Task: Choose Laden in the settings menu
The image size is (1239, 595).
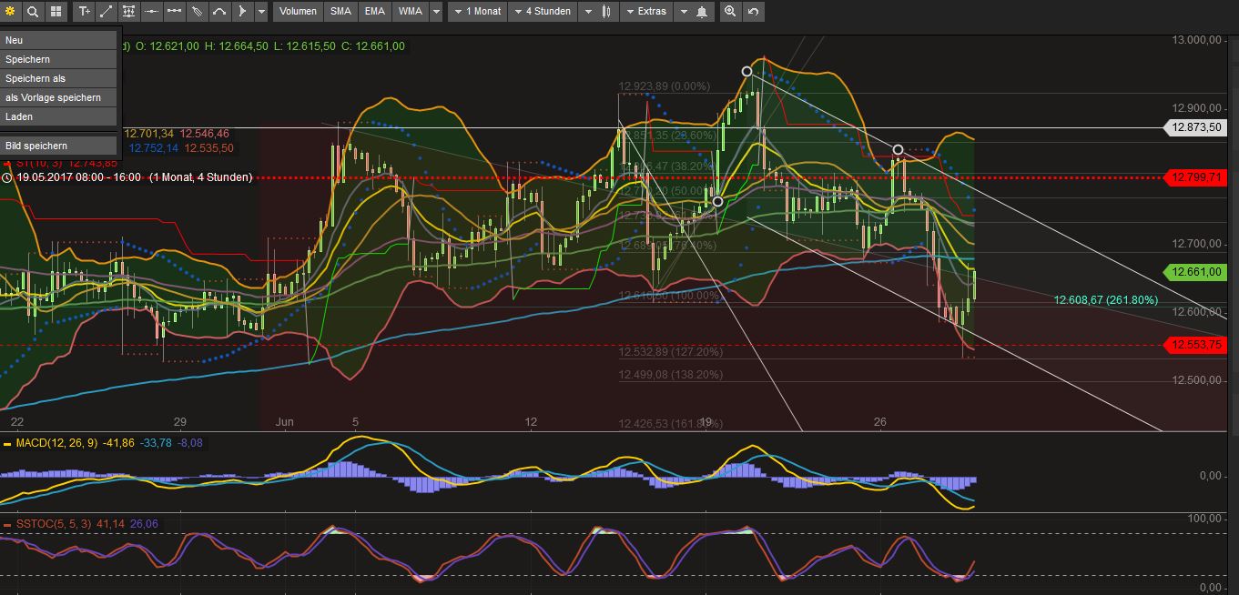Action: (59, 116)
